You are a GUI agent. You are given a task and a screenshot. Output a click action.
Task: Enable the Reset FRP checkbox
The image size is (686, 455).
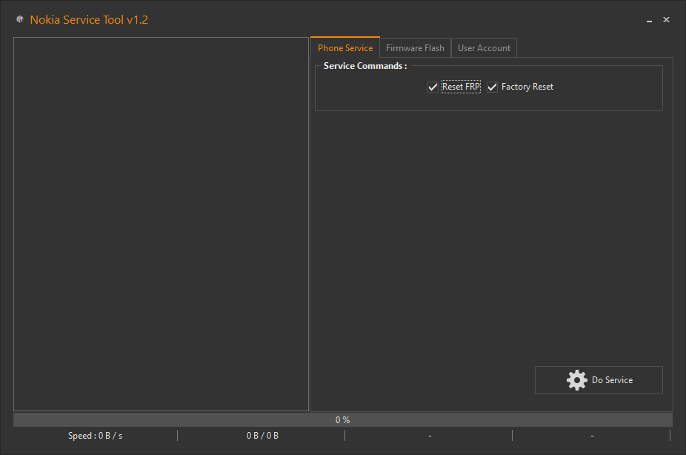coord(433,87)
